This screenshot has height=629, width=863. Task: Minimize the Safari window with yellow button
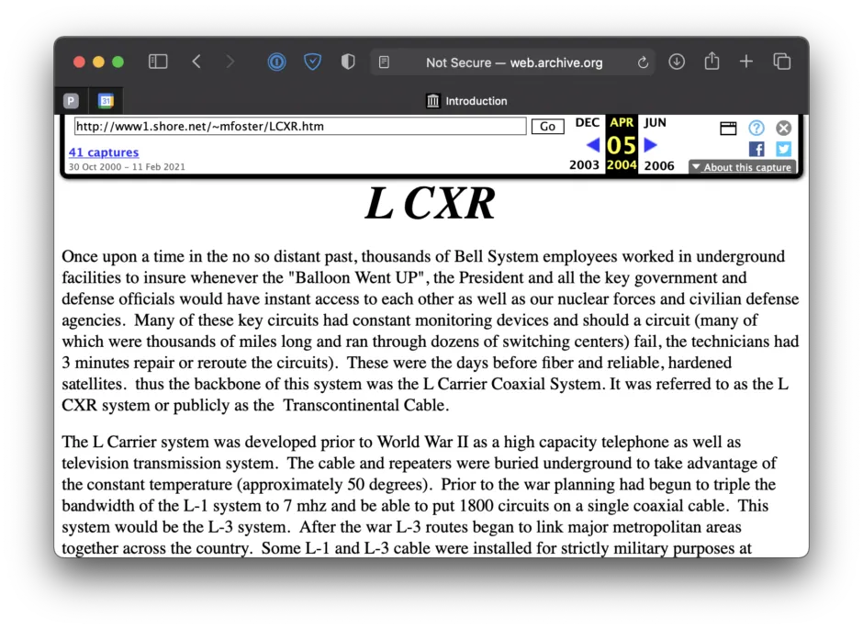(98, 62)
